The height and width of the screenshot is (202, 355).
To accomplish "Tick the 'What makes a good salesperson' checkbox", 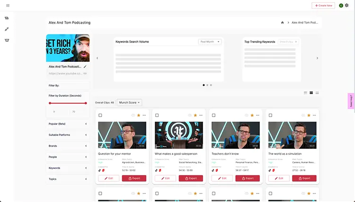I will click(x=157, y=115).
